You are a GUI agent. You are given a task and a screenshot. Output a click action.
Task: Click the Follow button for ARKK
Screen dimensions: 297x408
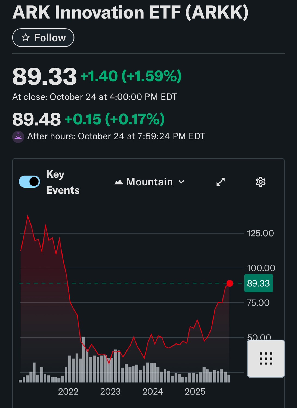click(x=43, y=38)
